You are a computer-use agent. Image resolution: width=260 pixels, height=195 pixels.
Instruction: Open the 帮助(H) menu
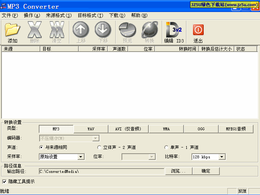point(139,16)
